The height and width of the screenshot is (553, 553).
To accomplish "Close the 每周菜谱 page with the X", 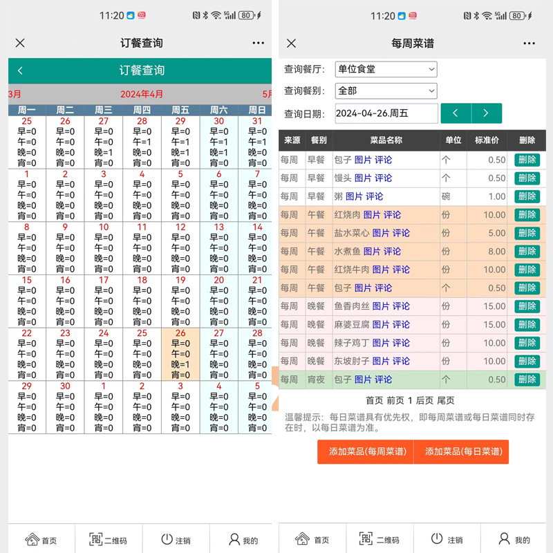I will (x=291, y=43).
